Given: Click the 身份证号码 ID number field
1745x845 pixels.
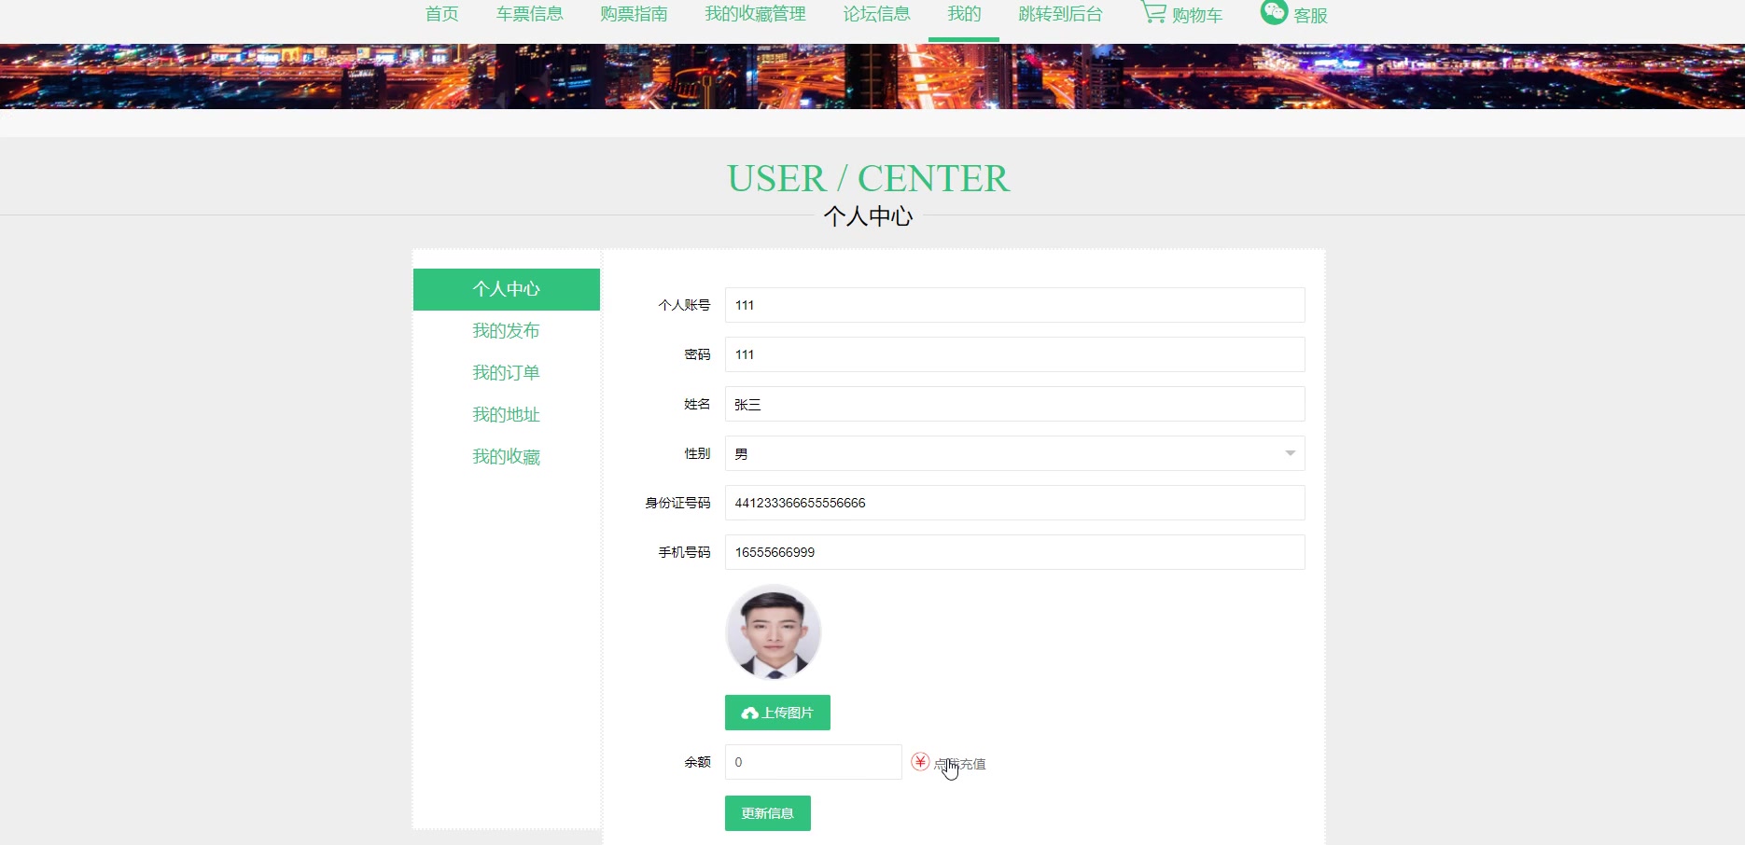Looking at the screenshot, I should click(x=1014, y=503).
